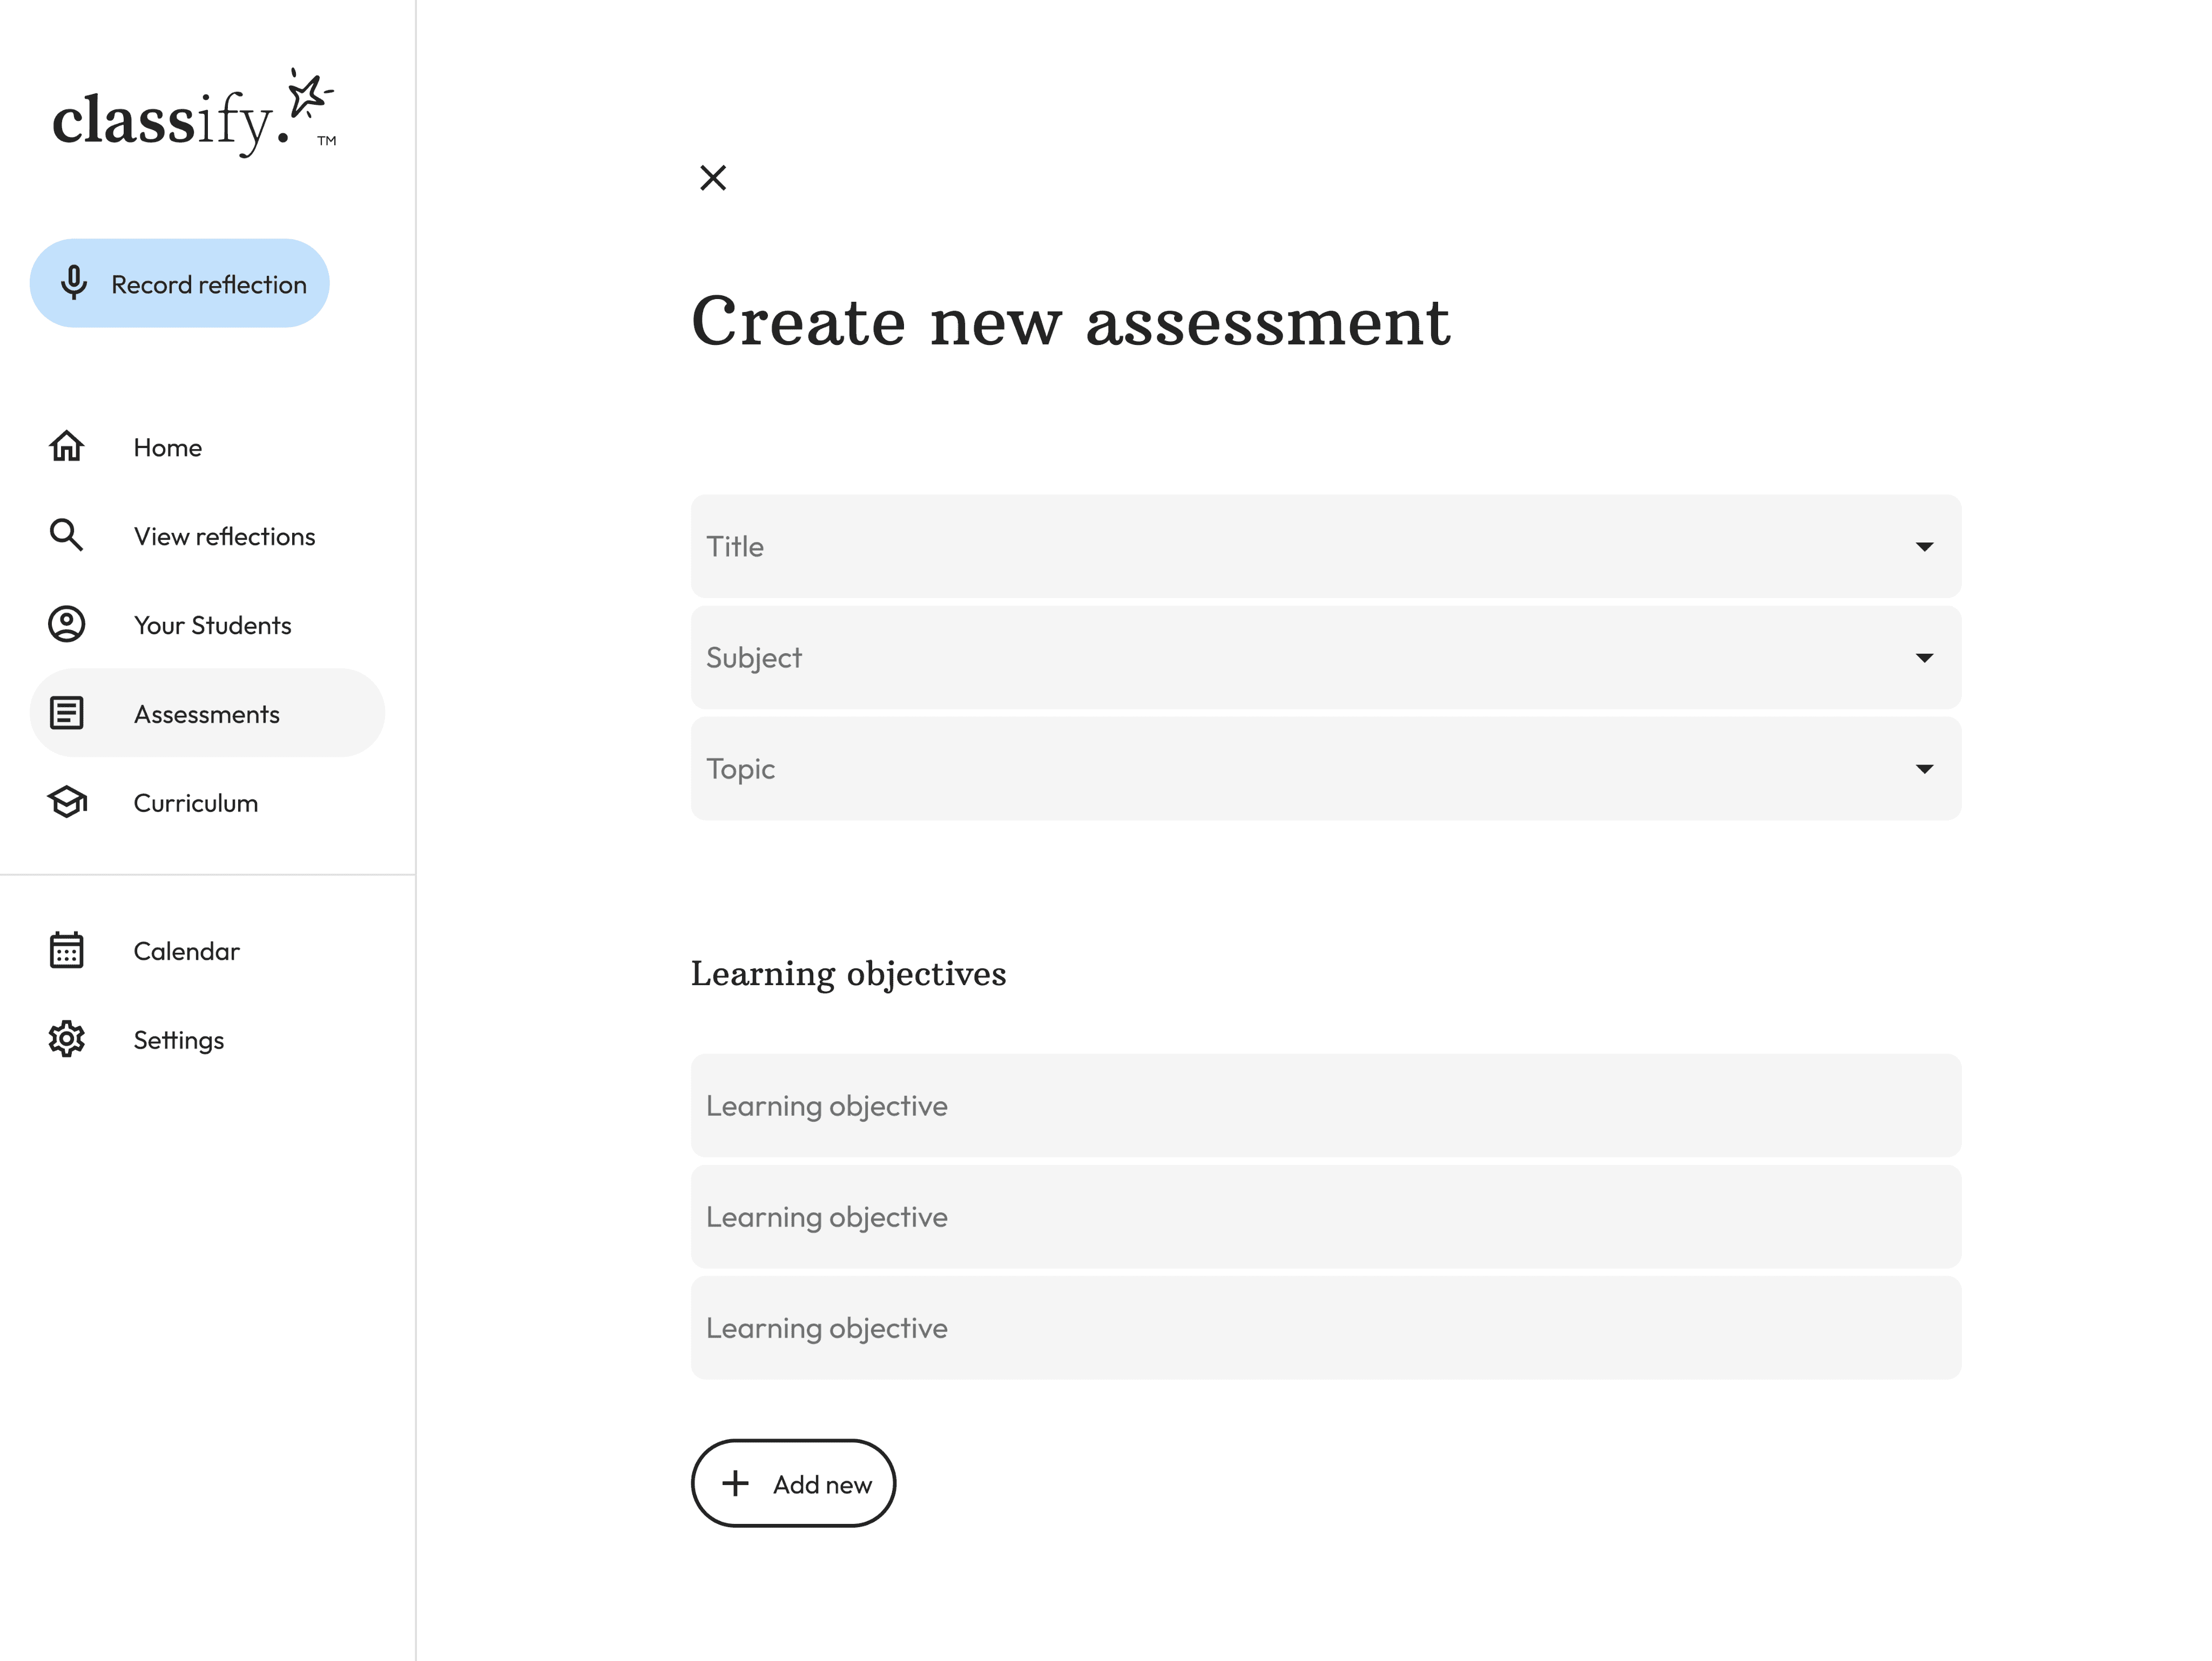Expand the Title dropdown arrow
2212x1661 pixels.
pos(1924,547)
